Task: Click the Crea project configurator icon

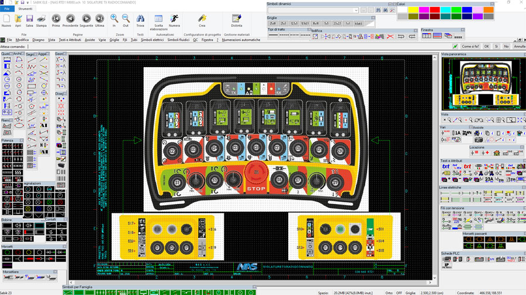Action: click(202, 19)
